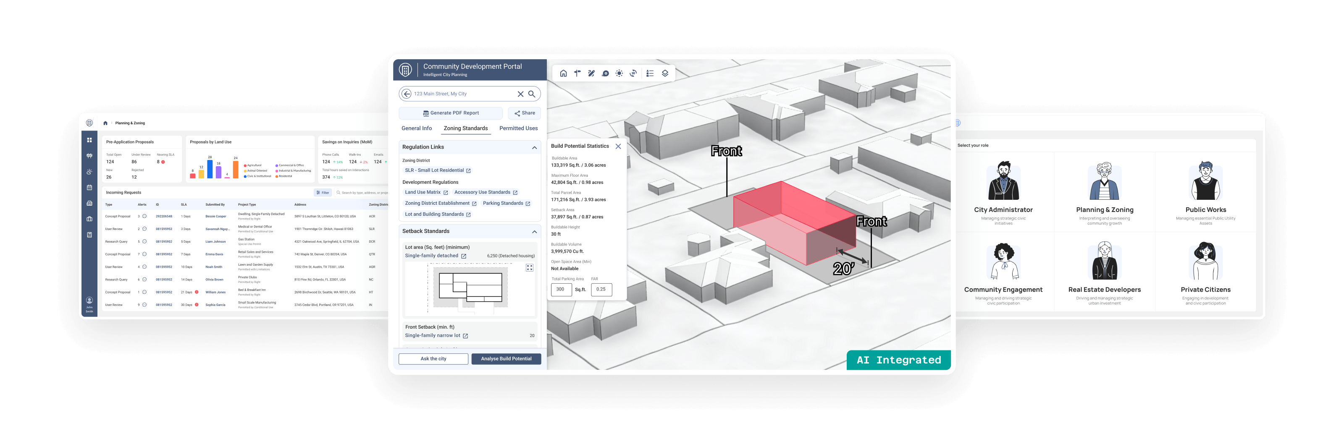Open the map layers stack icon

665,73
